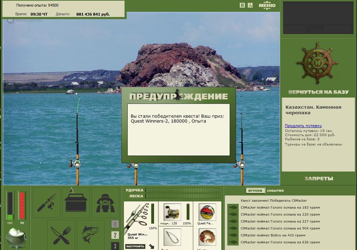Click 'CtMacter поймал Воблу на 410 грамм'
The height and width of the screenshot is (250, 357).
click(273, 235)
